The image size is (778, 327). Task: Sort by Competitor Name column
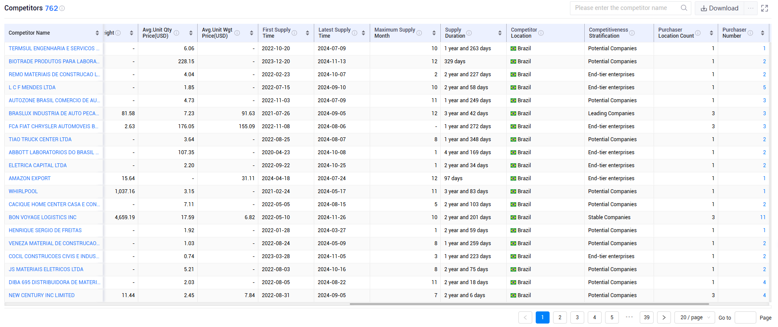(x=97, y=33)
